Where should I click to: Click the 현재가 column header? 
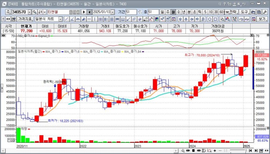tap(26, 26)
